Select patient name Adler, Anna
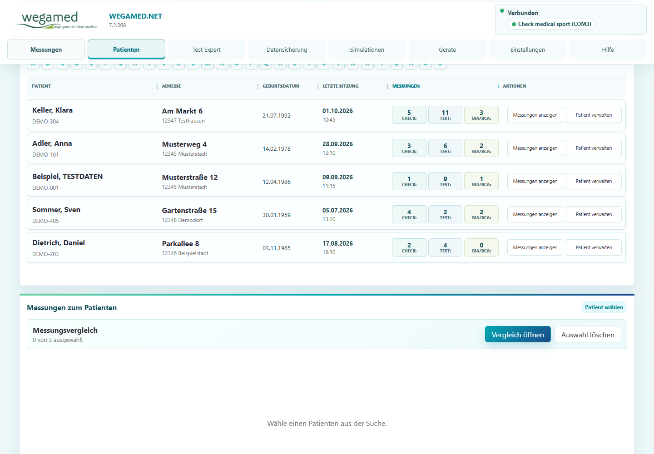 point(52,143)
